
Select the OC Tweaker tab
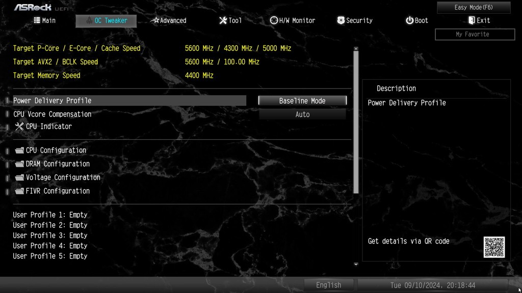tap(106, 20)
